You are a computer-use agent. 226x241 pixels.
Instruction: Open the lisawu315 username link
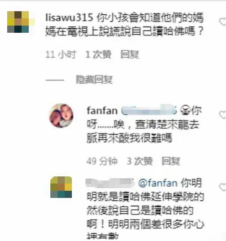point(69,18)
